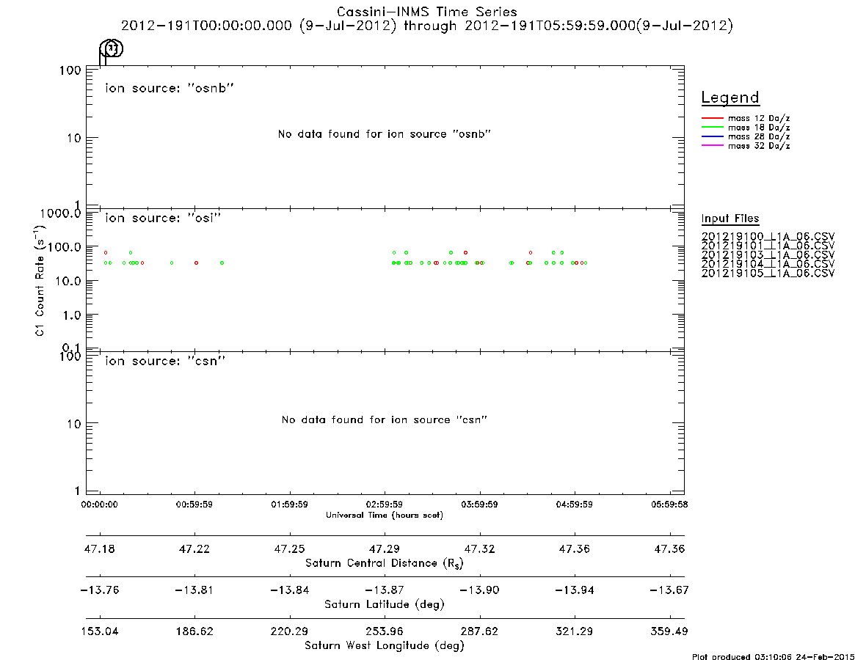Click the 'ion source: "csn"' panel label
855x660 pixels.
[165, 361]
